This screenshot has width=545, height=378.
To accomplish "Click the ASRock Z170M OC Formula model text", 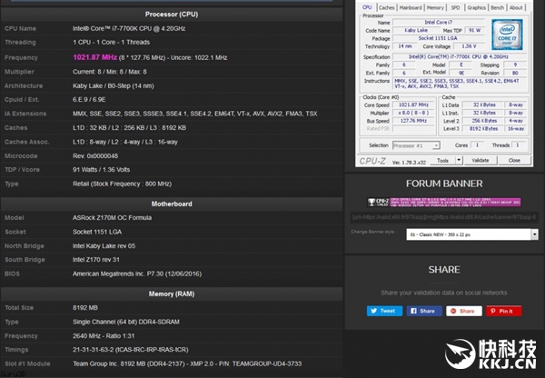I will point(112,218).
